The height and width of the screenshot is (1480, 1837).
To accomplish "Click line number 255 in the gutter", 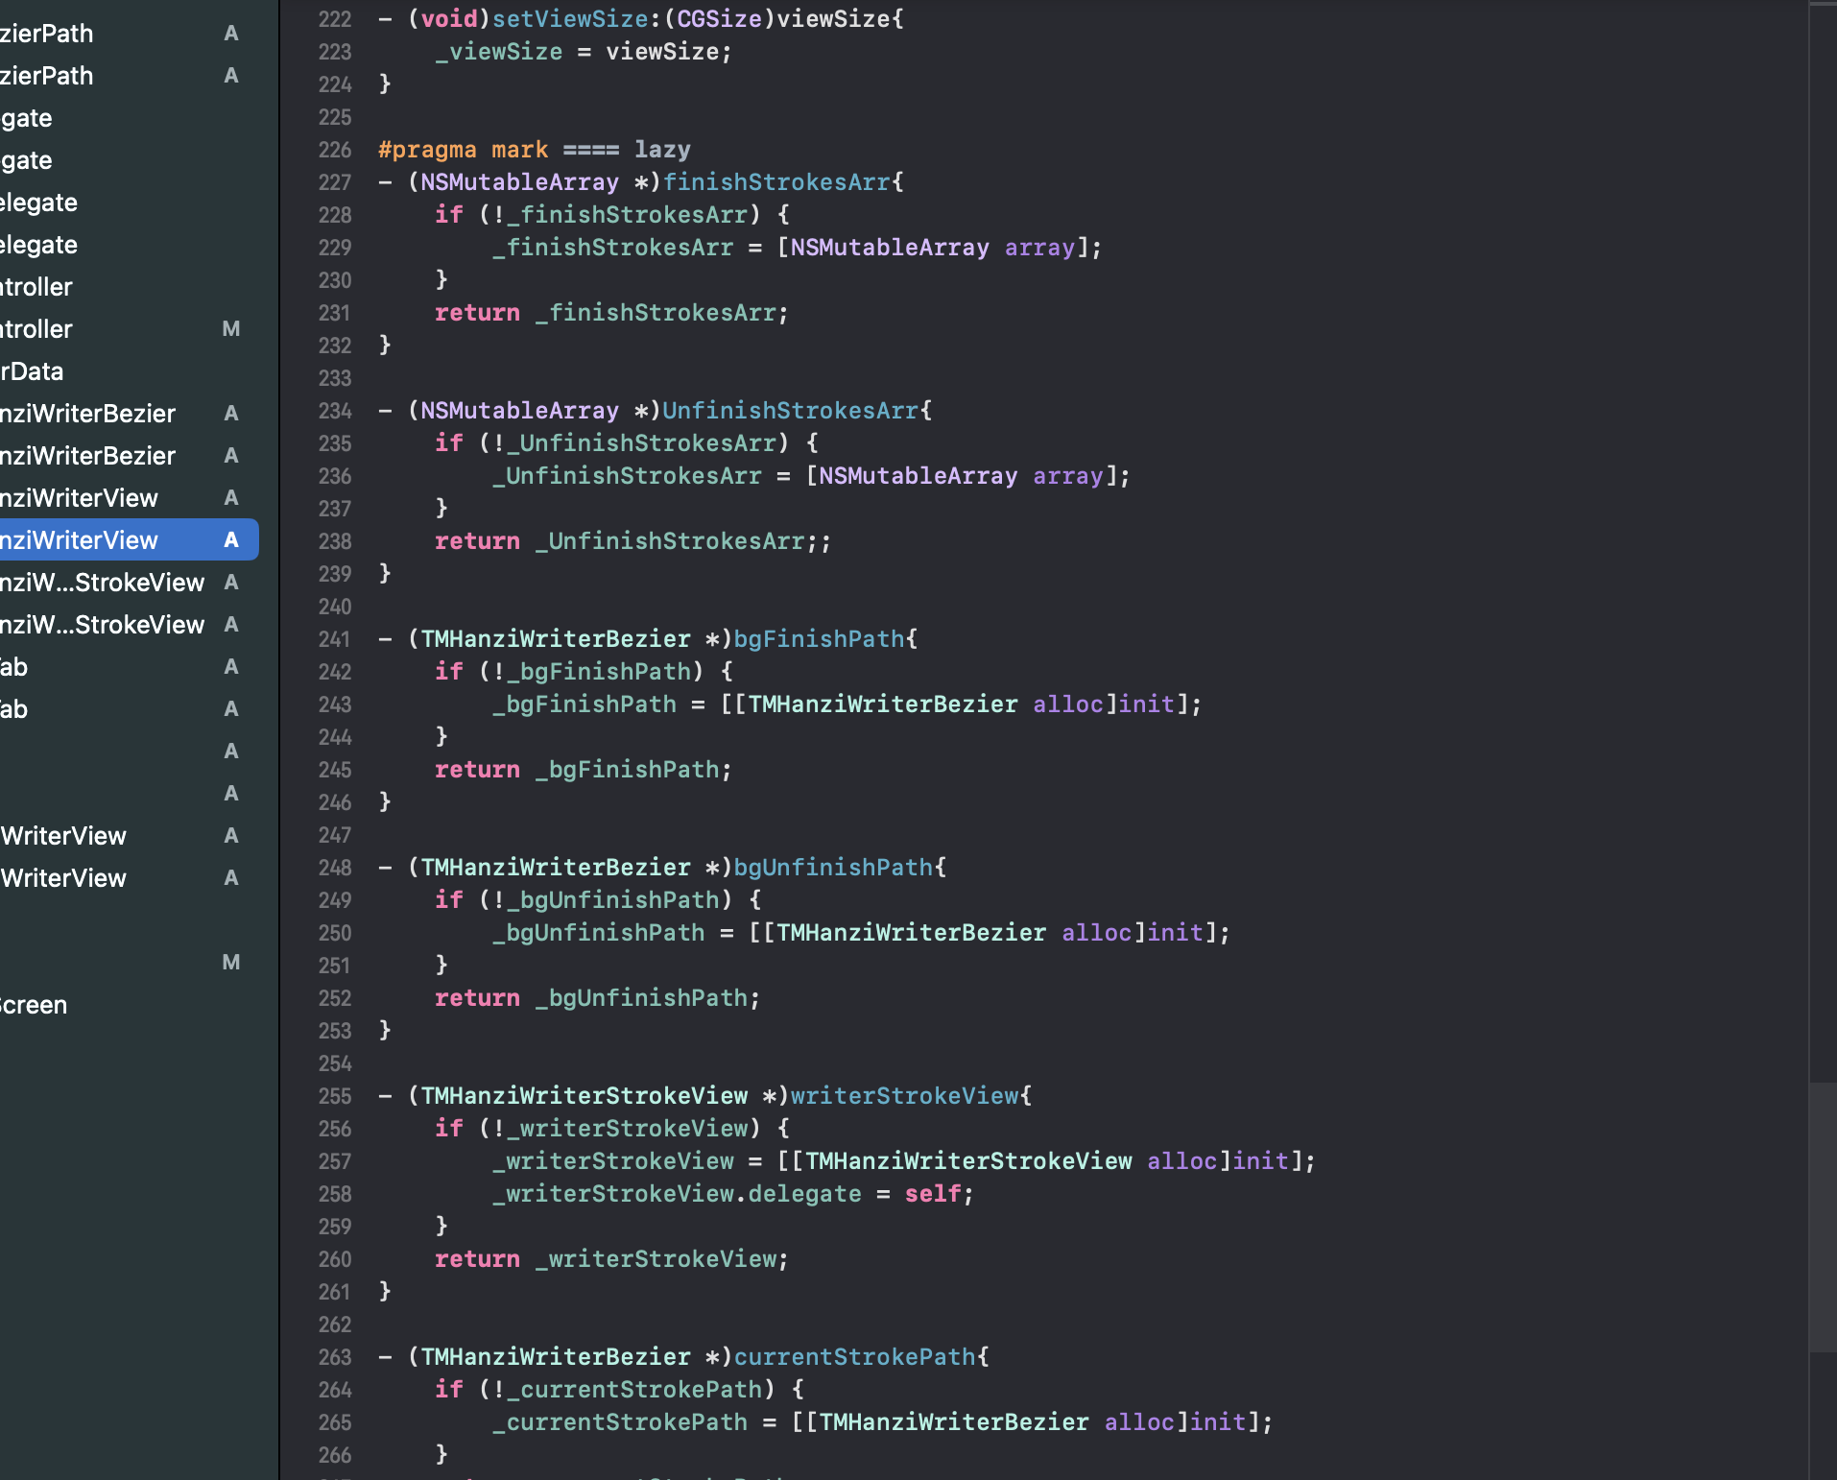I will coord(335,1096).
